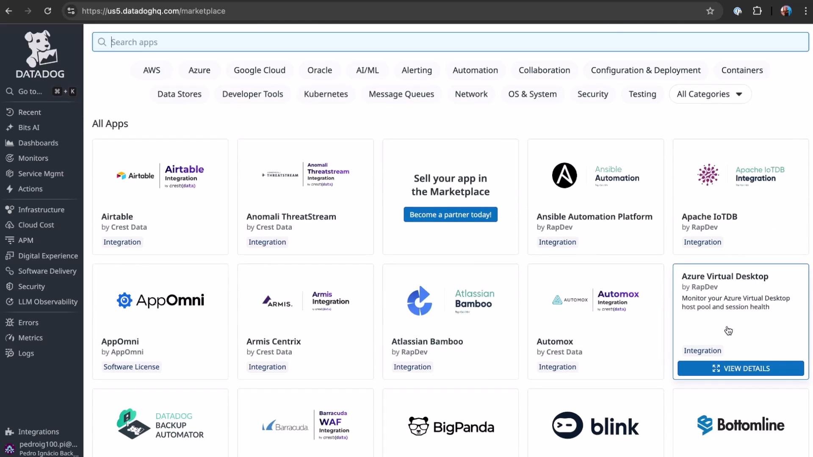Open the Chrome profile avatar

tap(786, 11)
